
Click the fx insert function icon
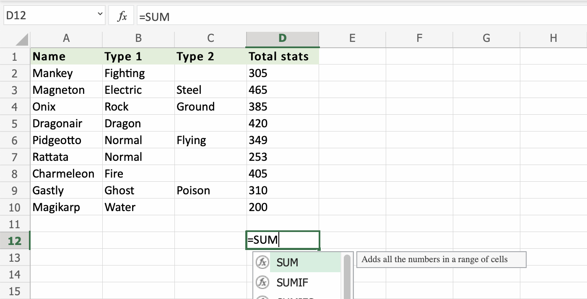(122, 16)
